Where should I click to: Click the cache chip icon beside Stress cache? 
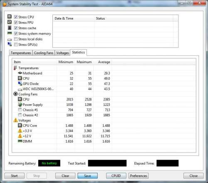coord(10,28)
